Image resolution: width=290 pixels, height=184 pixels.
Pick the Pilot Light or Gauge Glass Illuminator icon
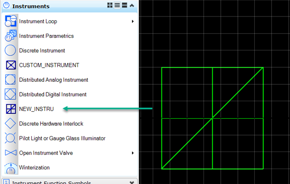tap(10, 138)
